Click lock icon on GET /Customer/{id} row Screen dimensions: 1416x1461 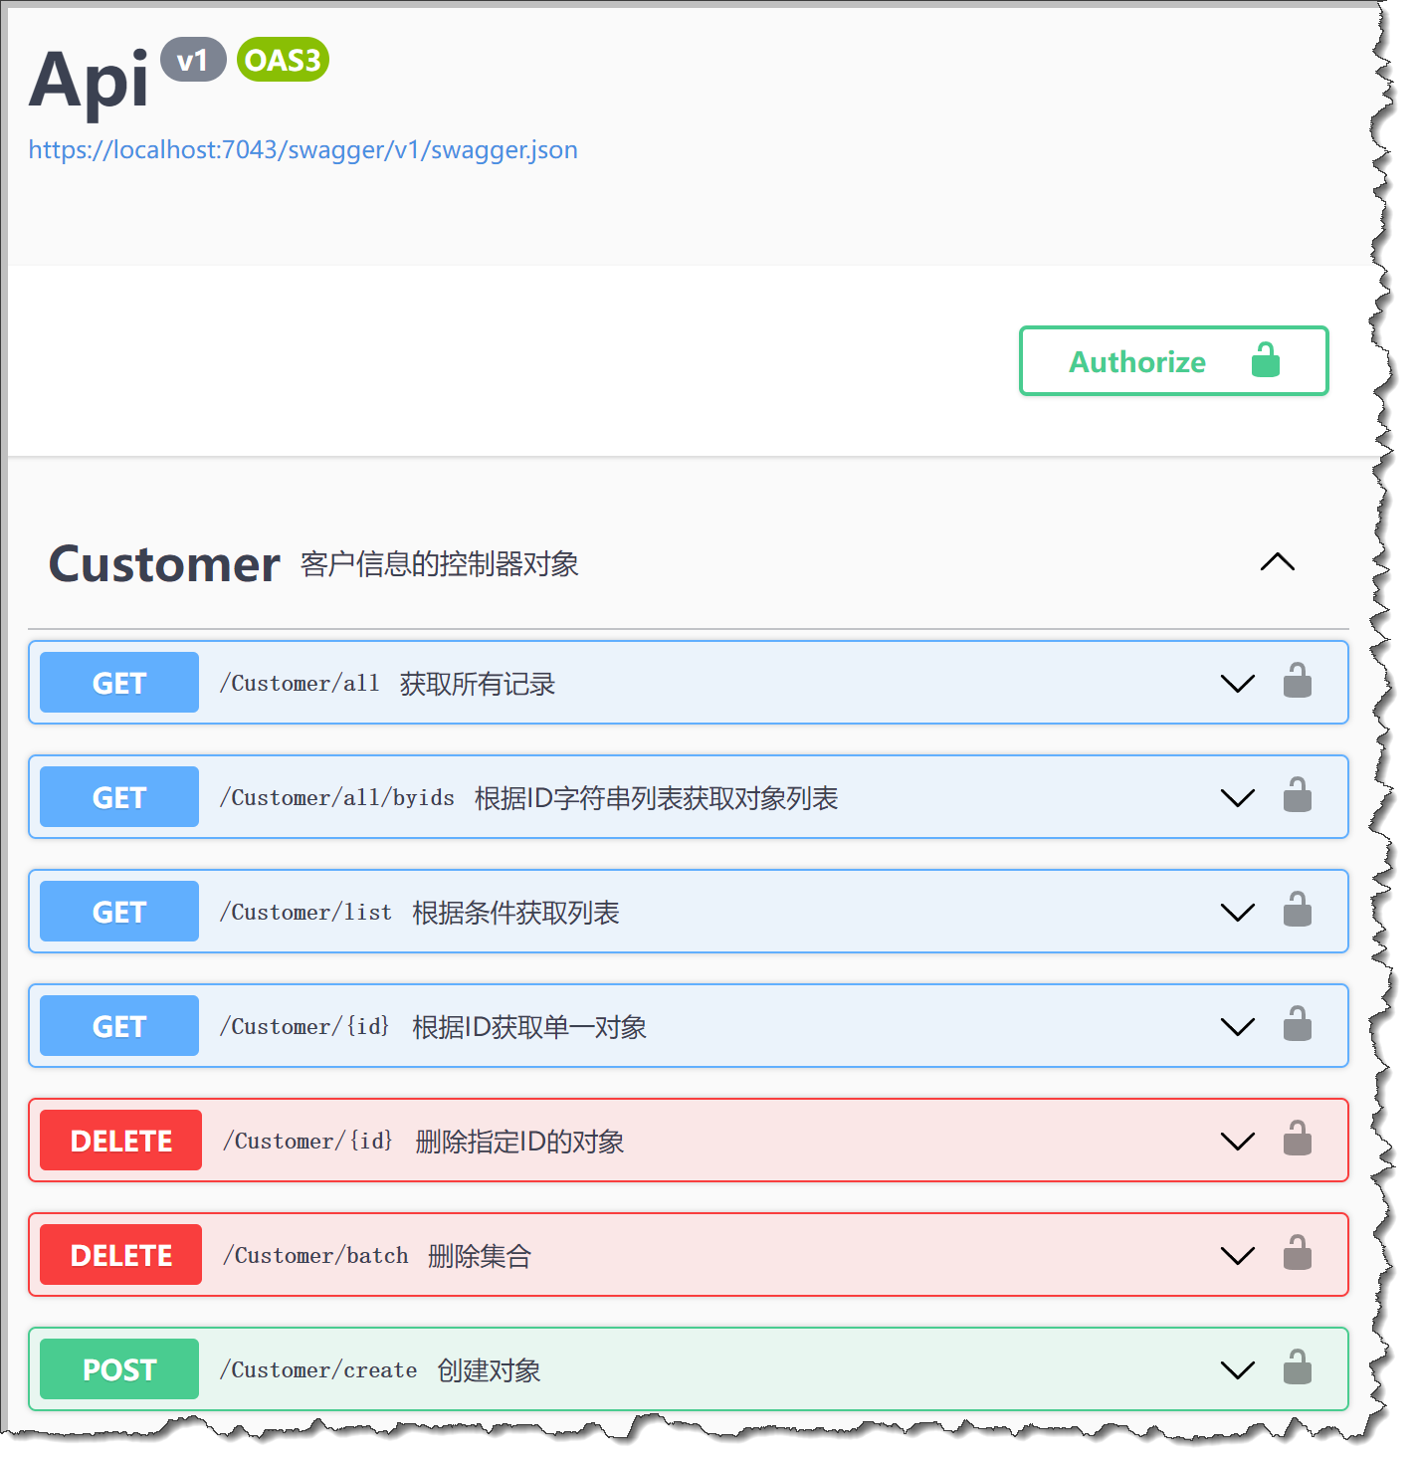click(1297, 1025)
